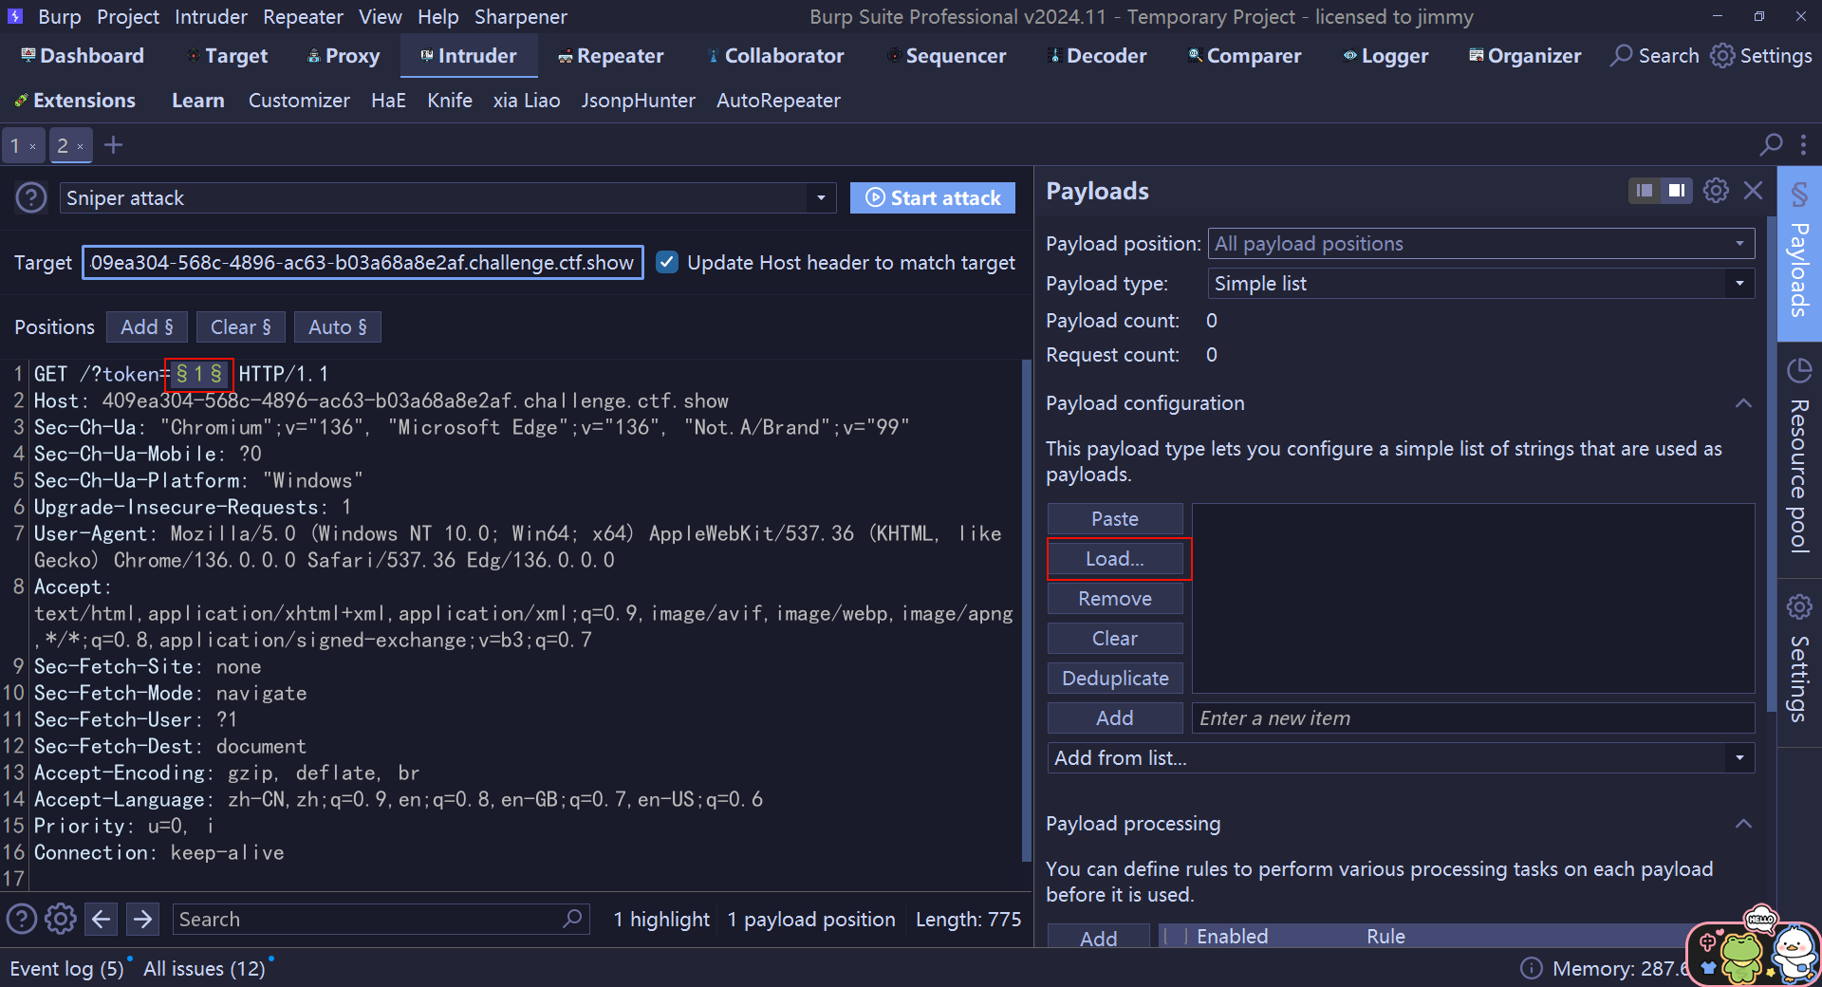Open the HaE extension tab
1822x987 pixels.
point(388,101)
